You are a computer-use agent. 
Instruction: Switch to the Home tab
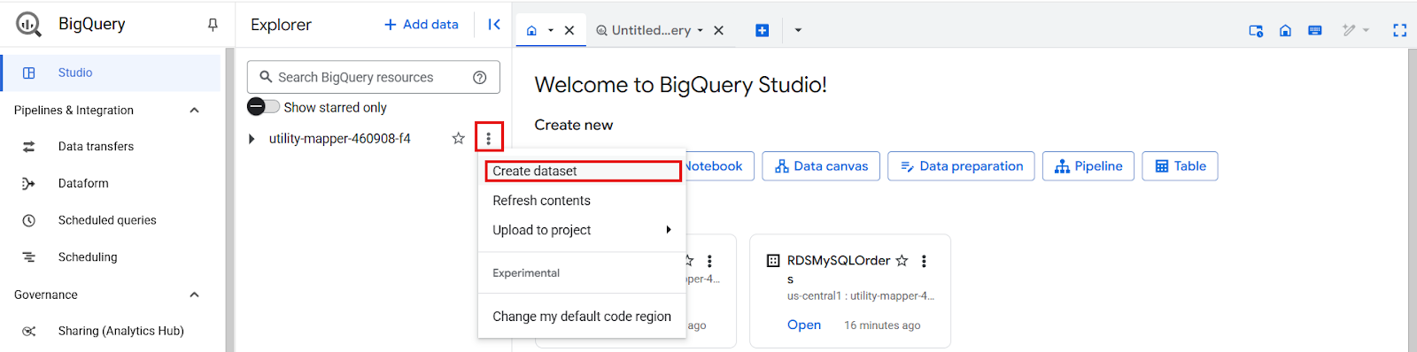tap(531, 30)
